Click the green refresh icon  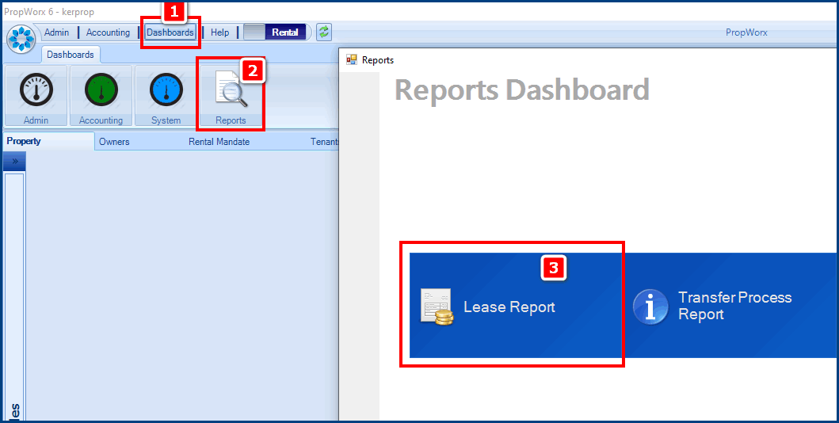tap(324, 32)
